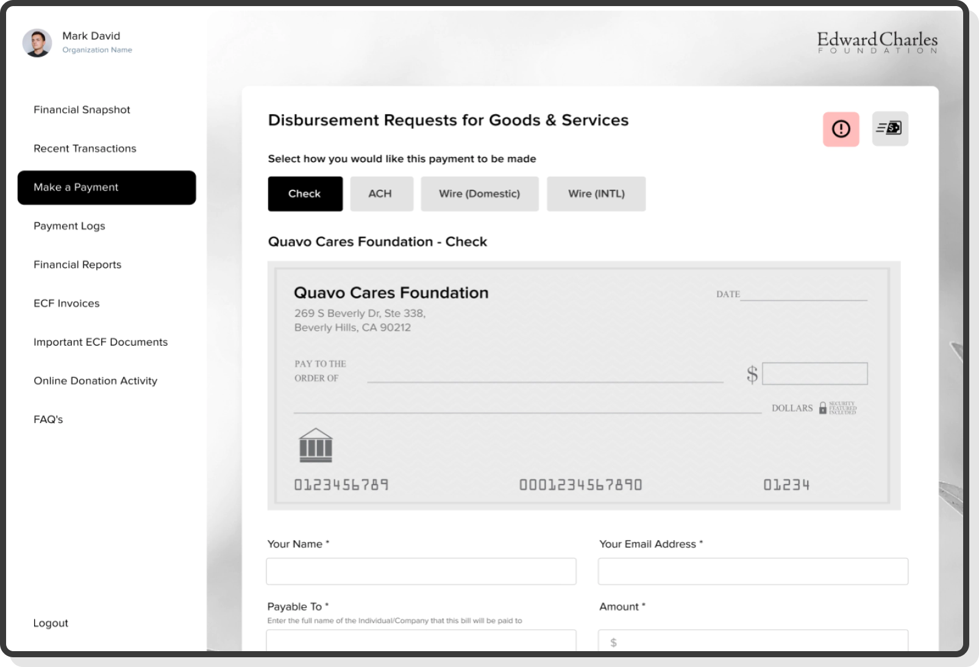Select the Check payment method

coord(305,193)
